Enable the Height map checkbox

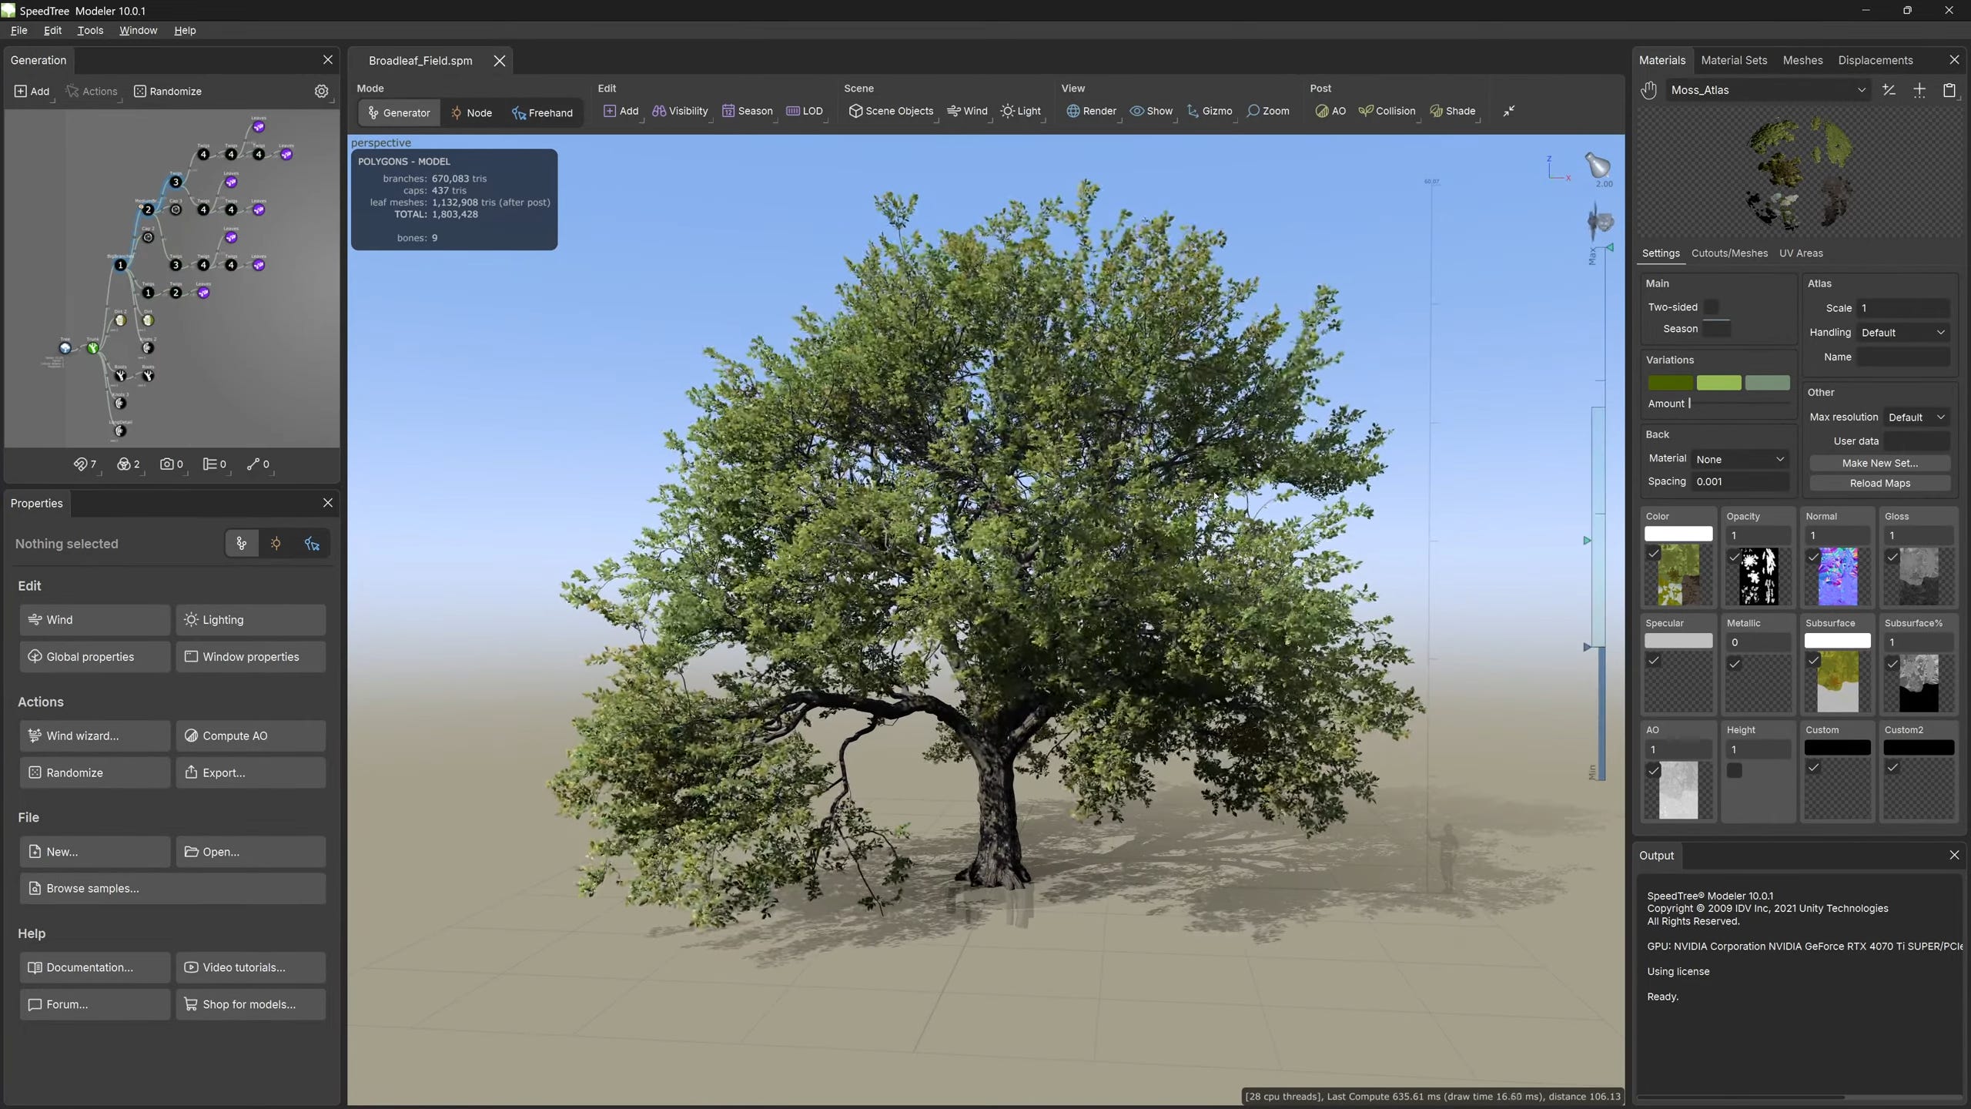(x=1735, y=770)
